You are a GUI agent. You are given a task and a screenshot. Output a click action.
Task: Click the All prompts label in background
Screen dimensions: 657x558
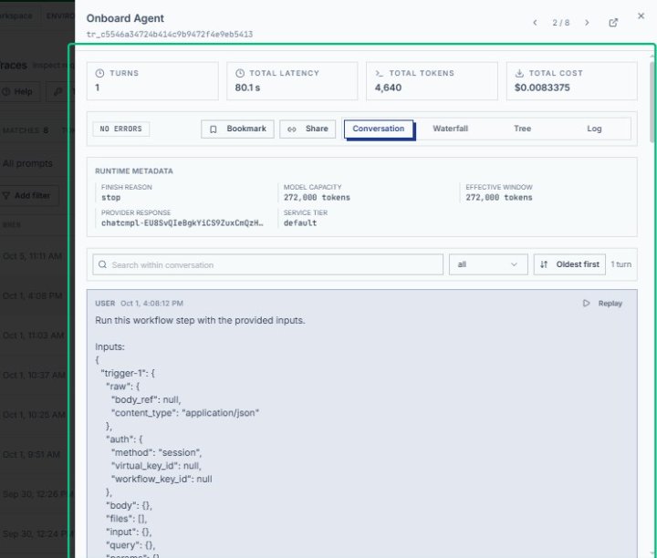pyautogui.click(x=27, y=164)
